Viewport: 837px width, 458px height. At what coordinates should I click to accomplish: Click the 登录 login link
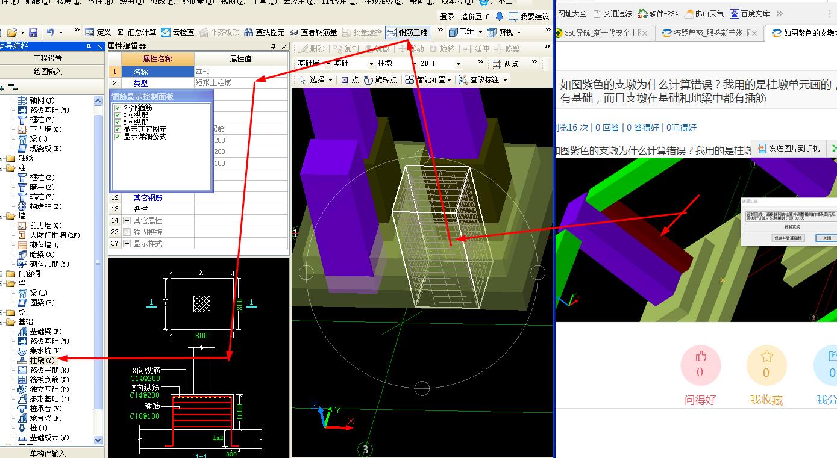tap(447, 17)
